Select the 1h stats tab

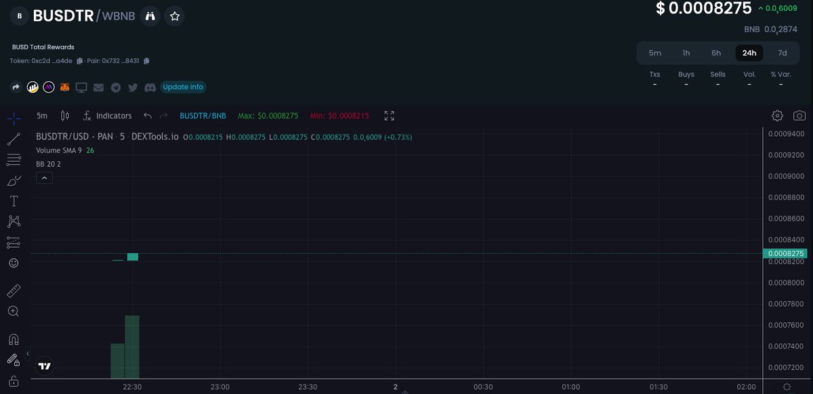point(686,53)
